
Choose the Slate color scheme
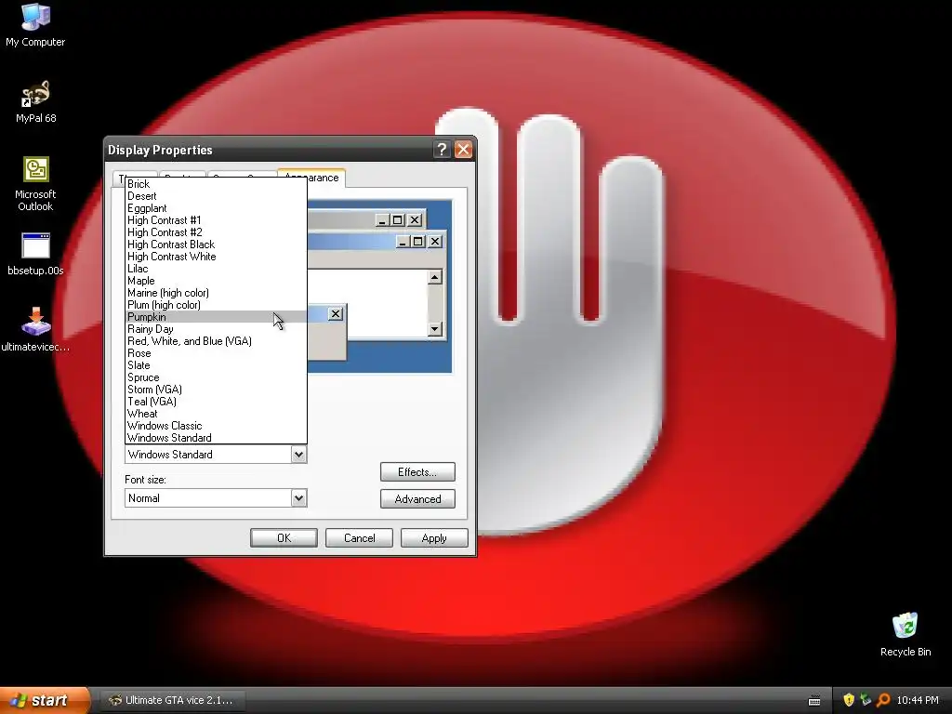(x=216, y=365)
